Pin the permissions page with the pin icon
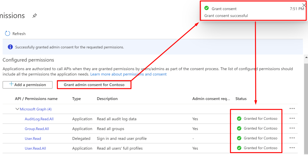Screen dimensions: 308x155 coord(35,16)
